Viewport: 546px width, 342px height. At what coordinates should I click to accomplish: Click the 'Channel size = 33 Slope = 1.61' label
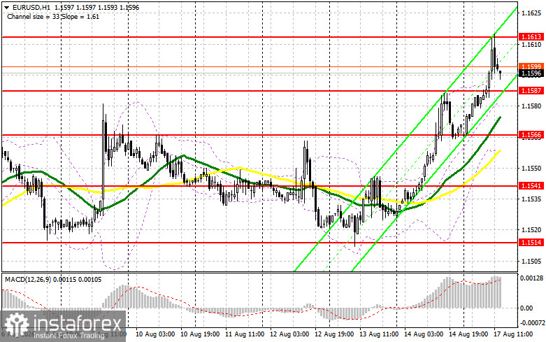click(53, 16)
